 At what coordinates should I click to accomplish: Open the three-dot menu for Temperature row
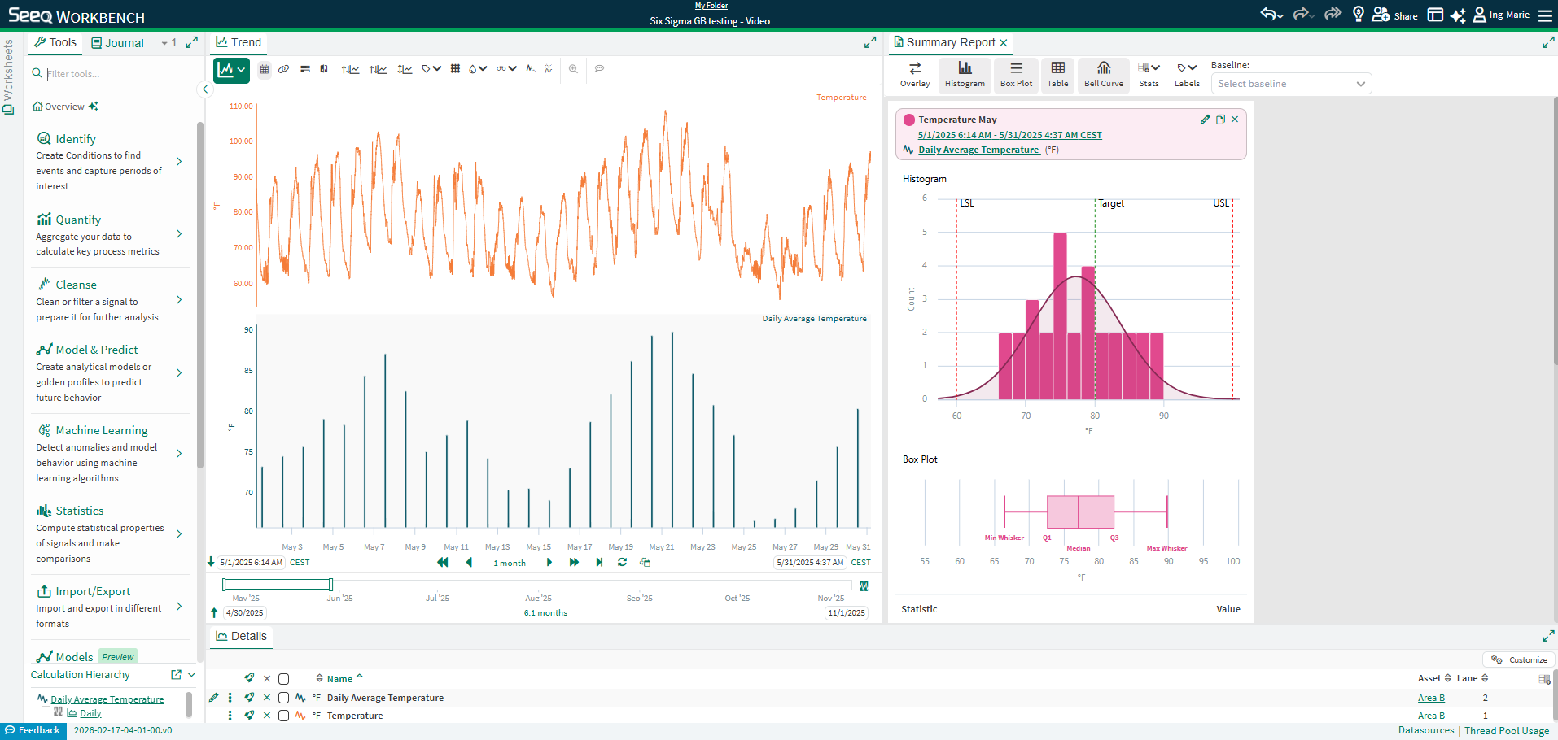[230, 716]
